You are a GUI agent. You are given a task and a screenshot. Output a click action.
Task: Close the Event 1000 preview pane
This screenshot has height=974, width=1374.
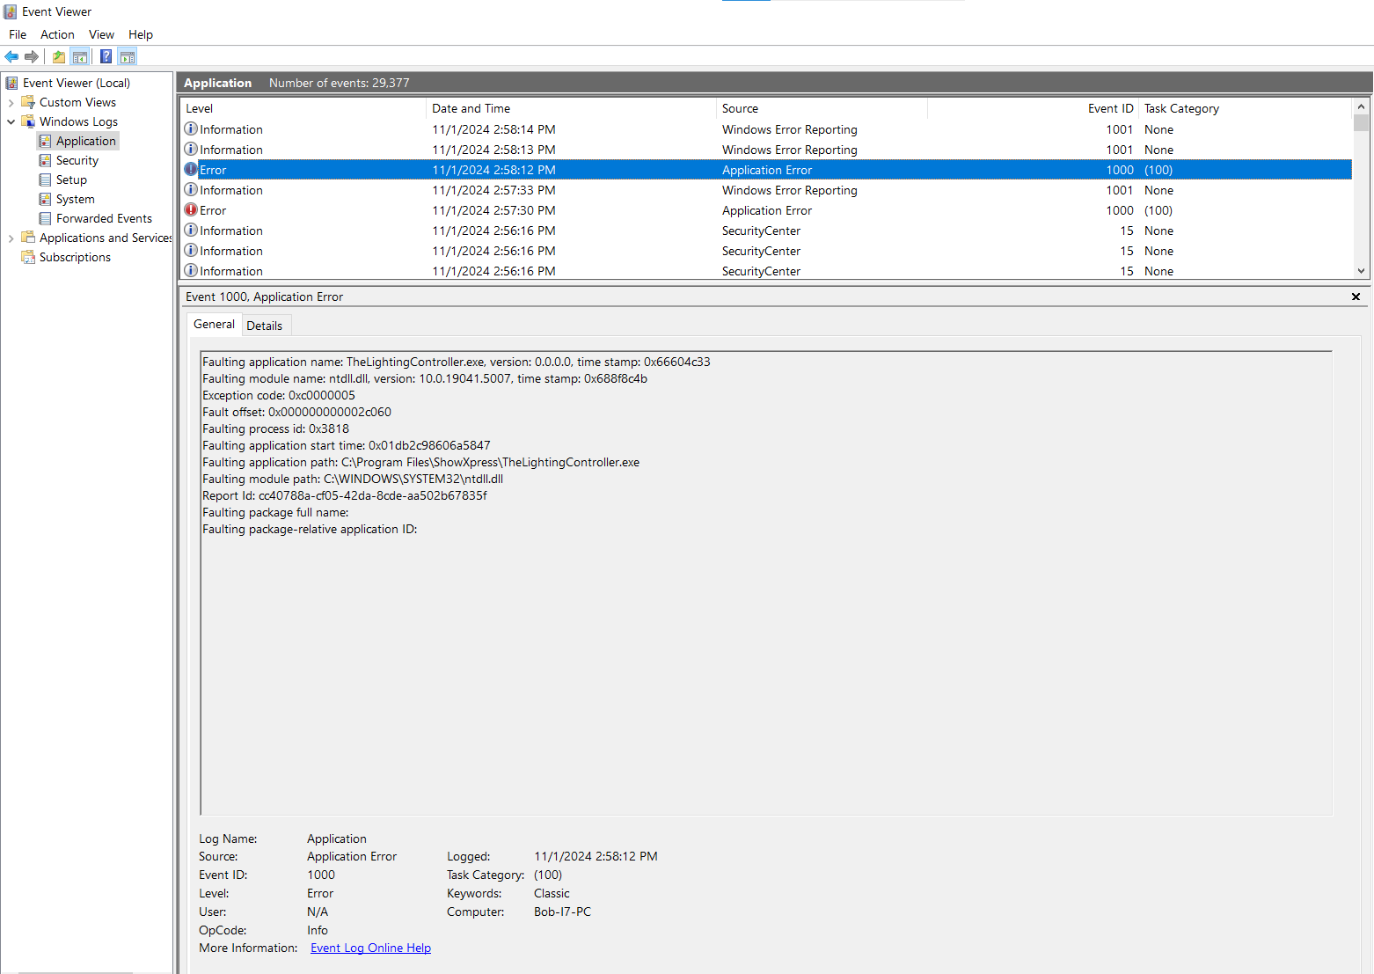pos(1356,297)
